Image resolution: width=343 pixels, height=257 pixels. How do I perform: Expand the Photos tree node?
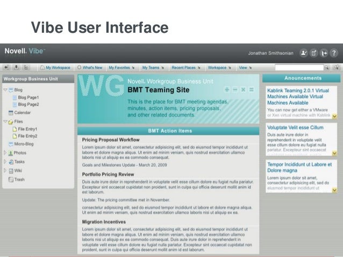pyautogui.click(x=5, y=152)
